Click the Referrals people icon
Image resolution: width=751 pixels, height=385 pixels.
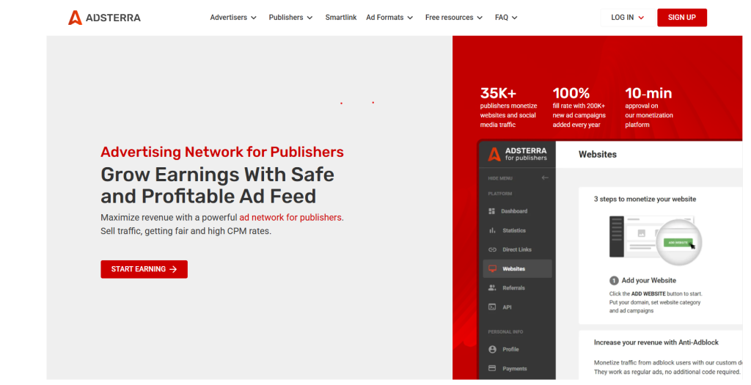[x=492, y=287]
